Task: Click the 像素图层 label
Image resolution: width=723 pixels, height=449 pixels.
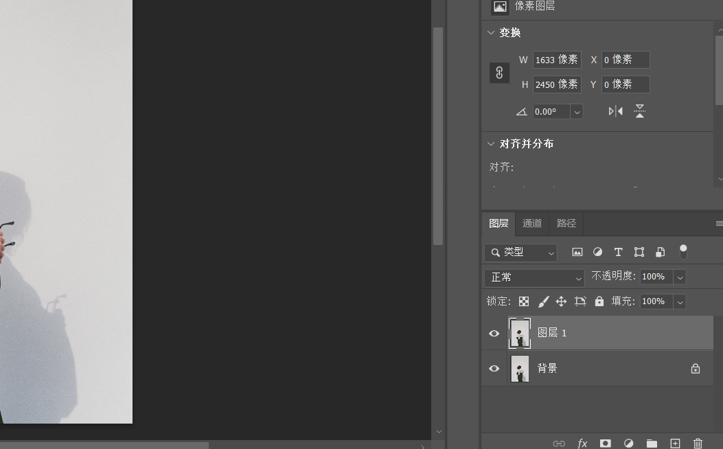Action: click(535, 6)
